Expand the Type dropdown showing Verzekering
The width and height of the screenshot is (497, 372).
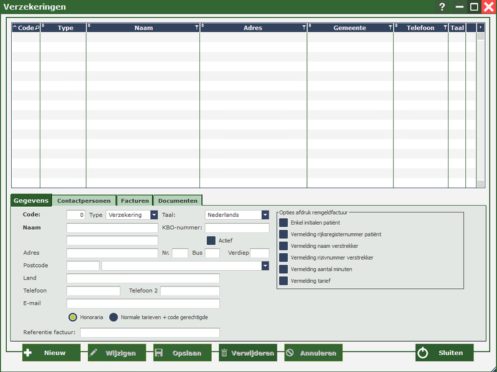[x=154, y=215]
